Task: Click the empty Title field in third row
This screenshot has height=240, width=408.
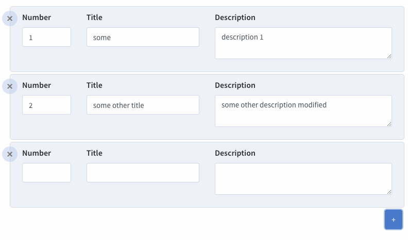Action: [143, 173]
